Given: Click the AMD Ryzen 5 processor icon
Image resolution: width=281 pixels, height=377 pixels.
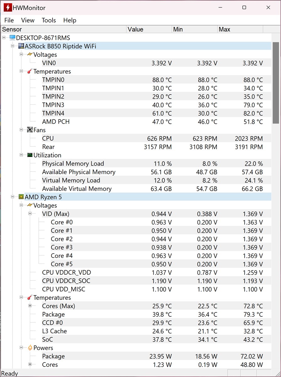Looking at the screenshot, I should click(x=21, y=197).
